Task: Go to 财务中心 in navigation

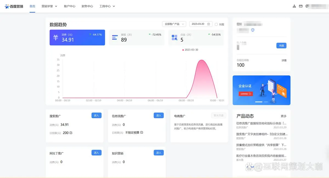Action: tap(87, 6)
